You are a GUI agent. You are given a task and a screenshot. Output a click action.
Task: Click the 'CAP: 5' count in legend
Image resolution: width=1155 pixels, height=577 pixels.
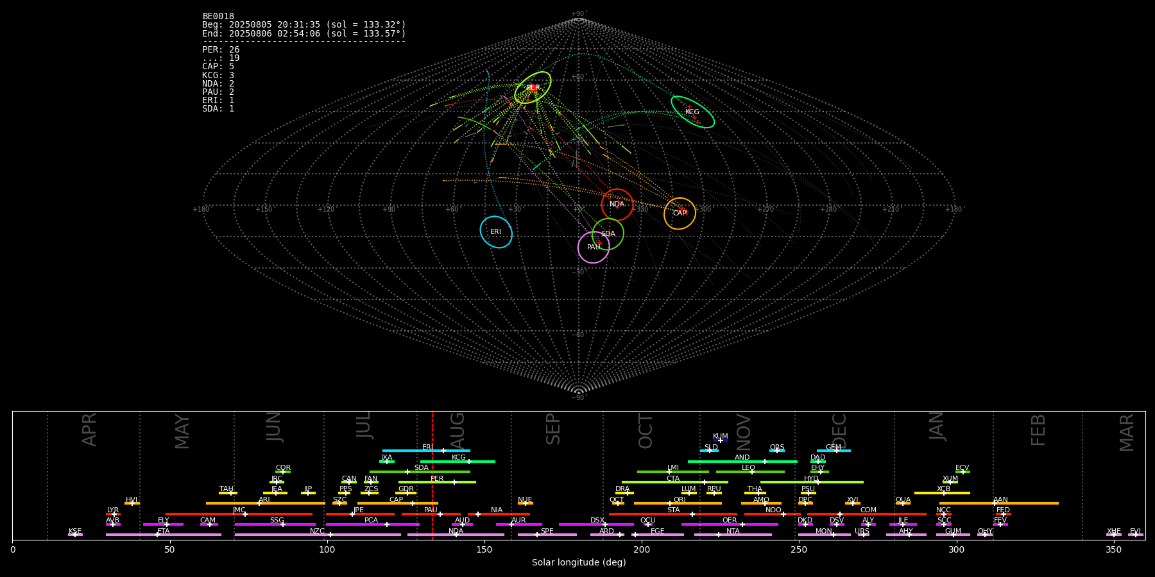[x=218, y=66]
